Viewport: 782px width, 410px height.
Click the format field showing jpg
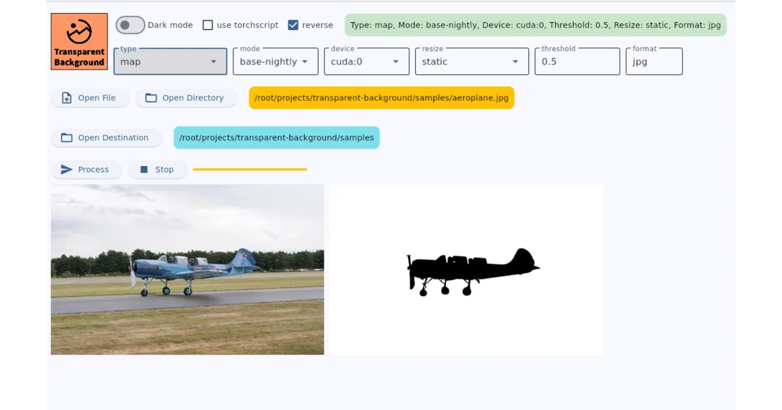click(654, 61)
